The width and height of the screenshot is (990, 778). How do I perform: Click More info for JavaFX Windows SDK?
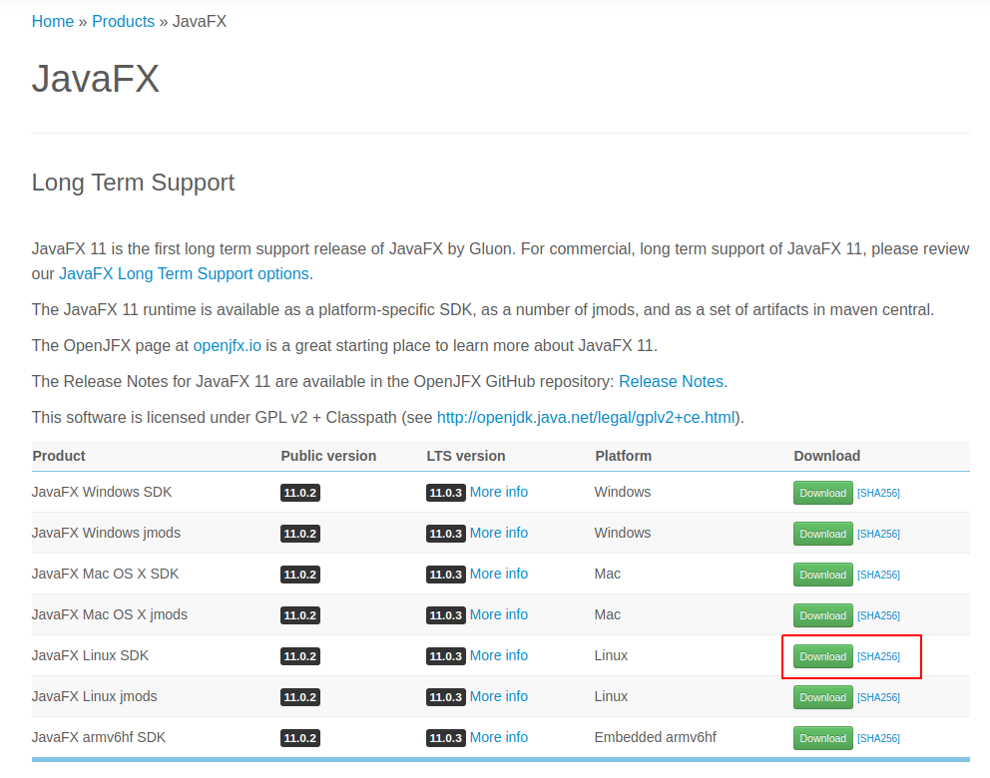[499, 492]
